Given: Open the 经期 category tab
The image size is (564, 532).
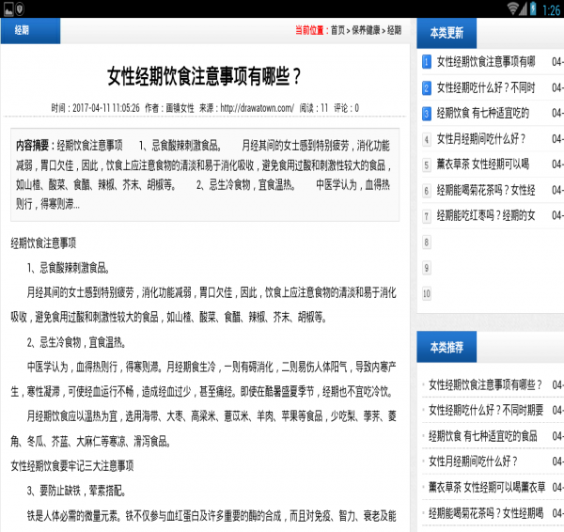Looking at the screenshot, I should 31,31.
